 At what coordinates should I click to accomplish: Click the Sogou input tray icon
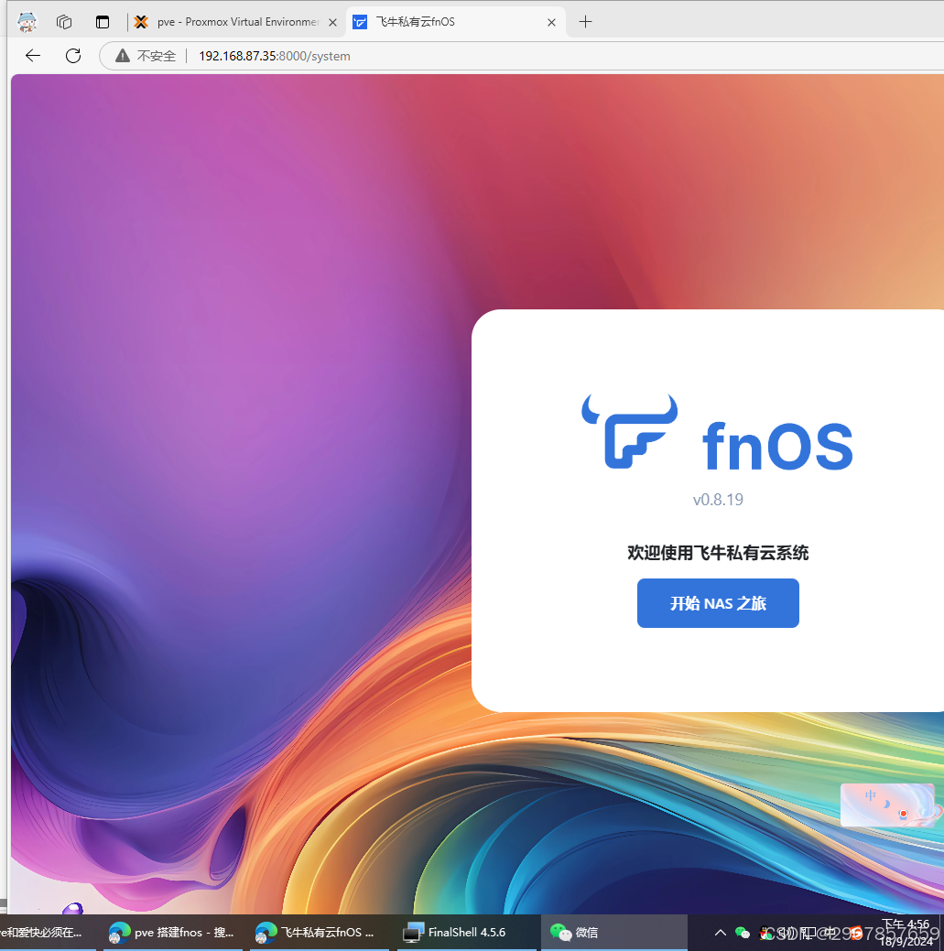point(856,933)
